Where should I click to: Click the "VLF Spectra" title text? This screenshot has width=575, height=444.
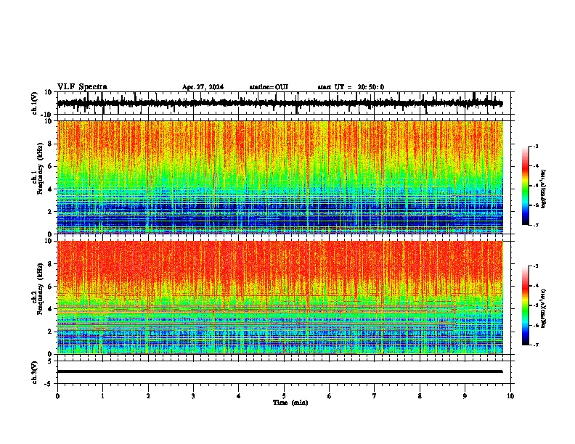click(x=82, y=87)
